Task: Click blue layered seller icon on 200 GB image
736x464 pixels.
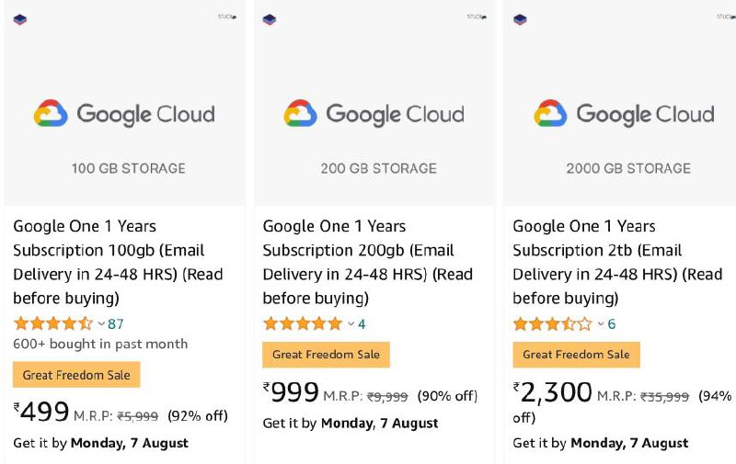Action: click(270, 19)
